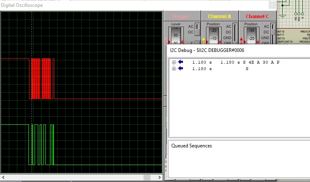Image resolution: width=310 pixels, height=182 pixels.
Task: Expand the first I2C sequence entry
Action: pyautogui.click(x=174, y=62)
